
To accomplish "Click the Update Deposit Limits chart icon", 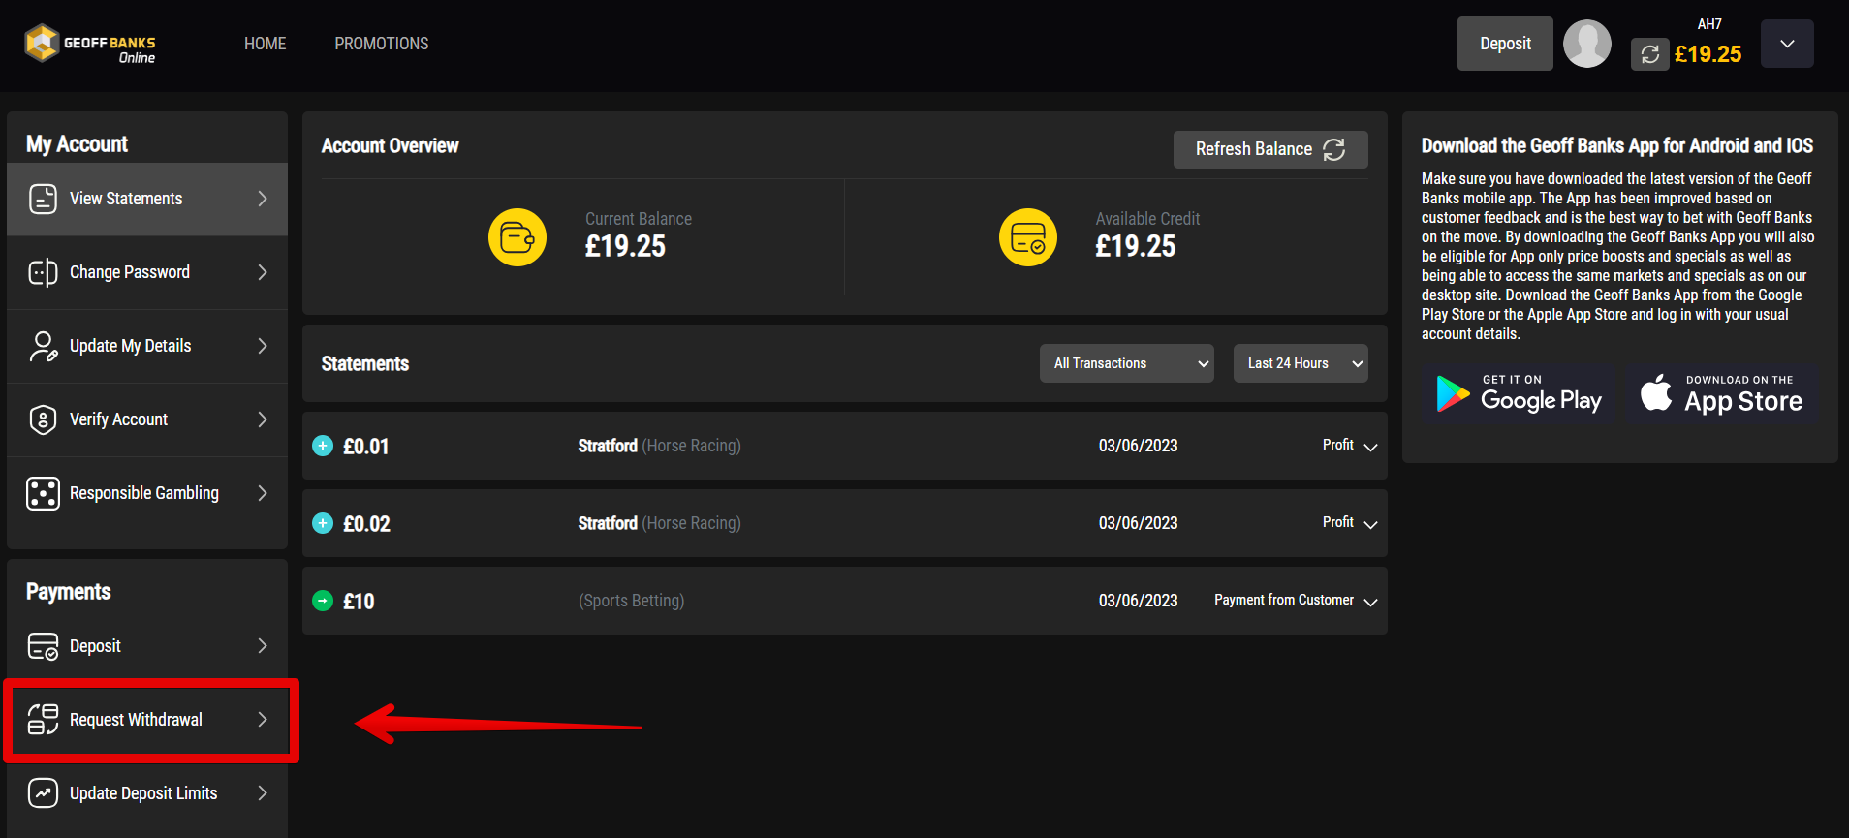I will (x=43, y=793).
